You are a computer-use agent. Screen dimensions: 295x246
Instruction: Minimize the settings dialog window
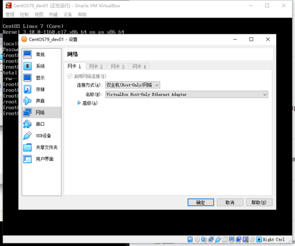coord(235,39)
